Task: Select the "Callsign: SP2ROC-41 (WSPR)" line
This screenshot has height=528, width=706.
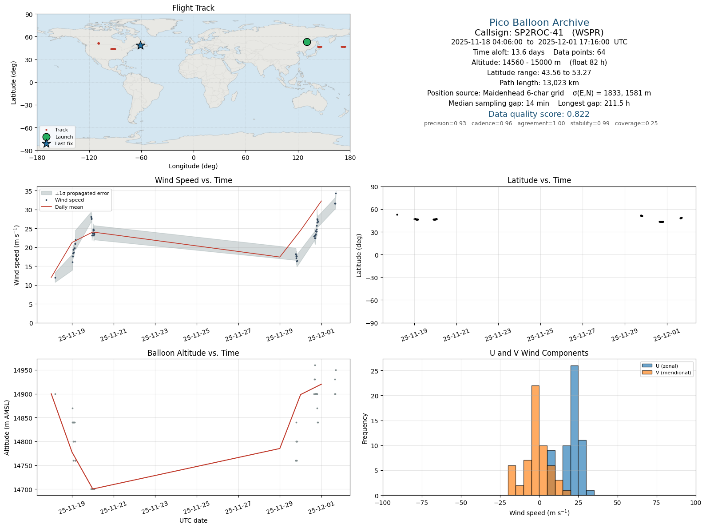Action: (x=539, y=33)
